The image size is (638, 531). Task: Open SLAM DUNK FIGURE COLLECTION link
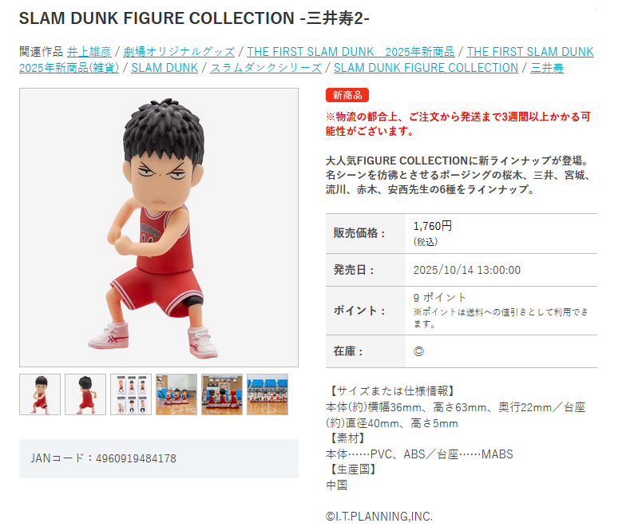pos(426,68)
